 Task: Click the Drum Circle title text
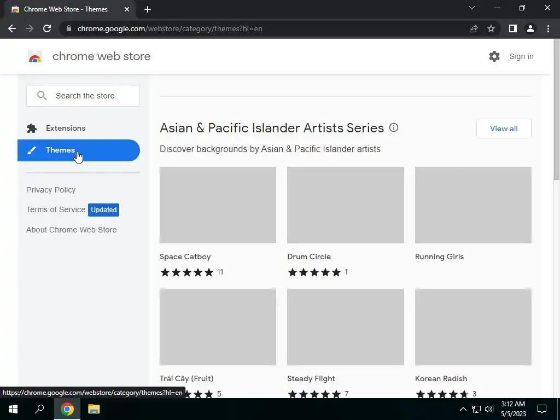click(x=309, y=257)
